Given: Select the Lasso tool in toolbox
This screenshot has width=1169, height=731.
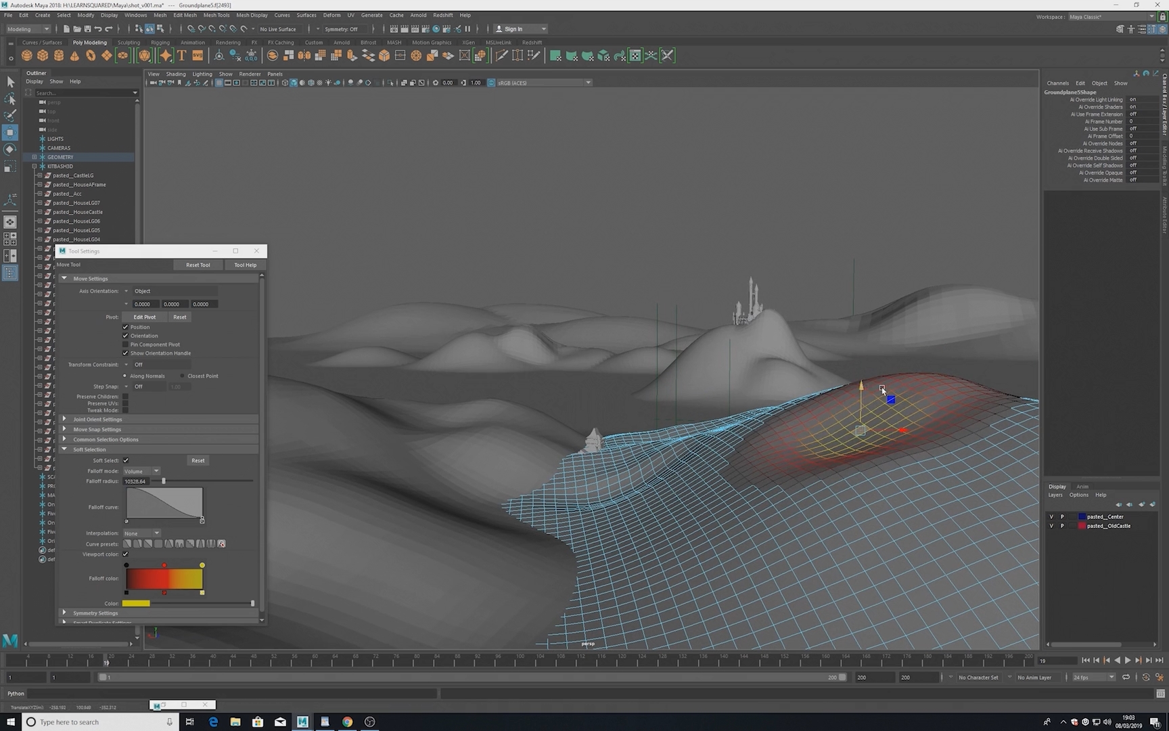Looking at the screenshot, I should 10,99.
